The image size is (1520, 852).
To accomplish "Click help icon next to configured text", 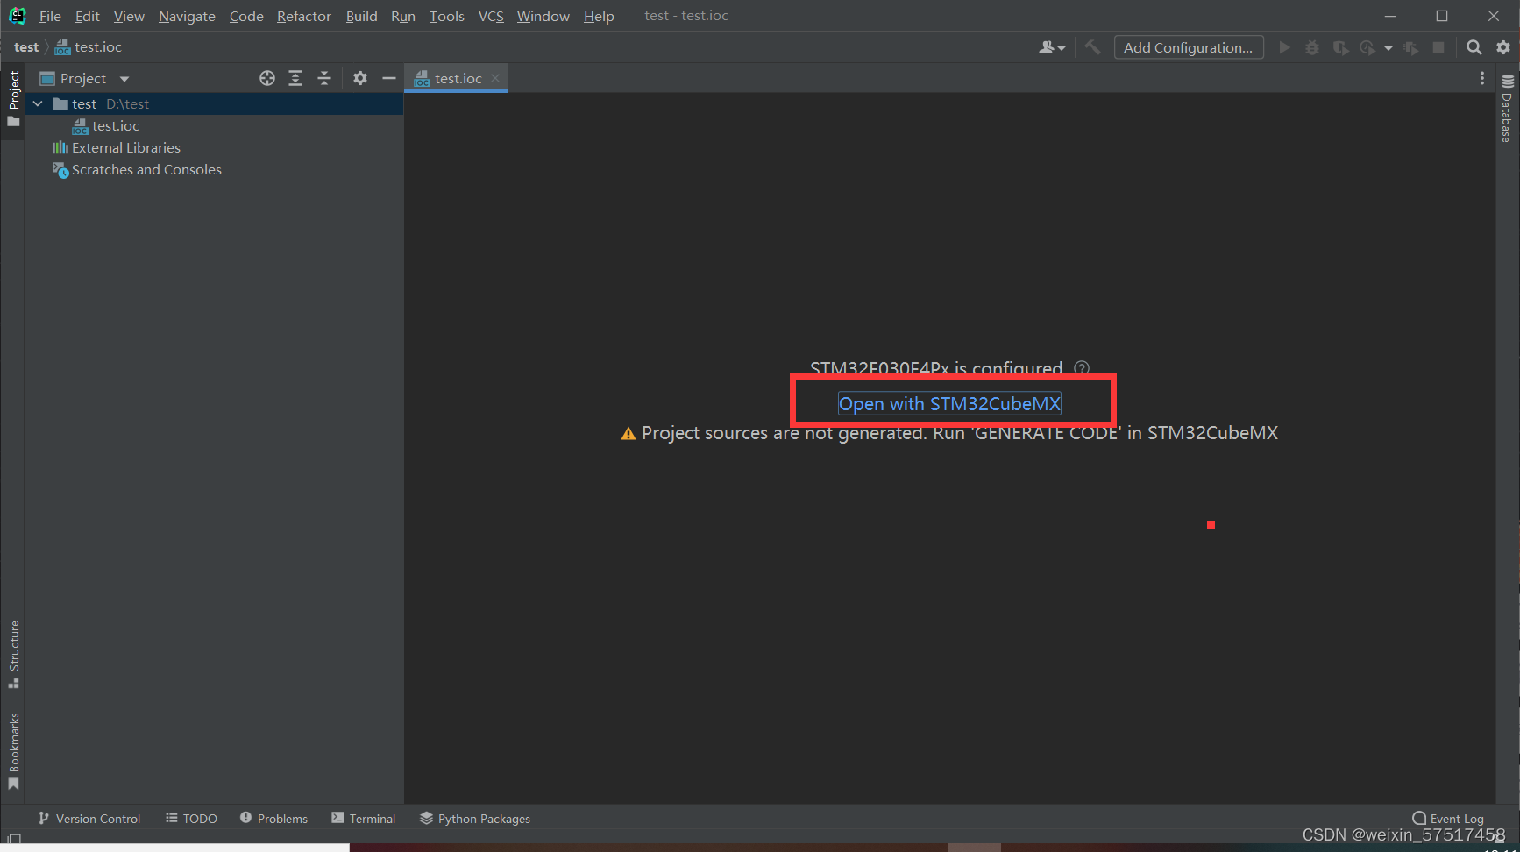I will (x=1082, y=368).
